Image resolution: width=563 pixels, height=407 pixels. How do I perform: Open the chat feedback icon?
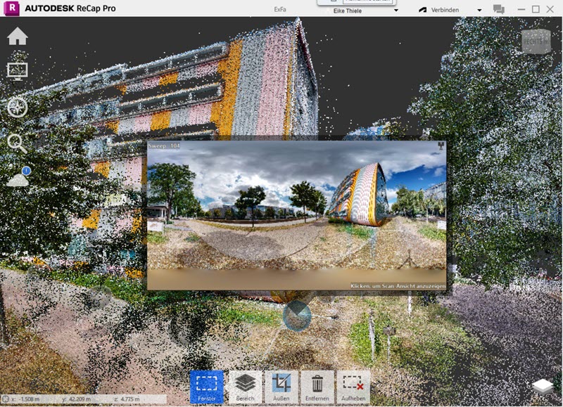(x=499, y=10)
